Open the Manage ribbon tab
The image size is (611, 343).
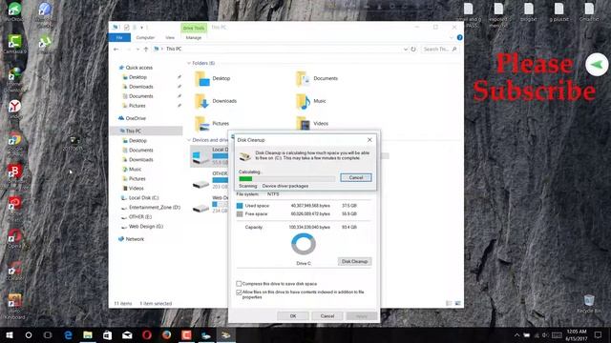tap(193, 38)
